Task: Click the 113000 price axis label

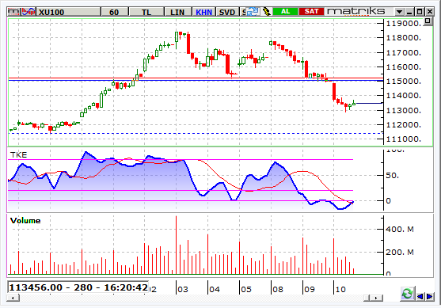Action: [x=404, y=111]
